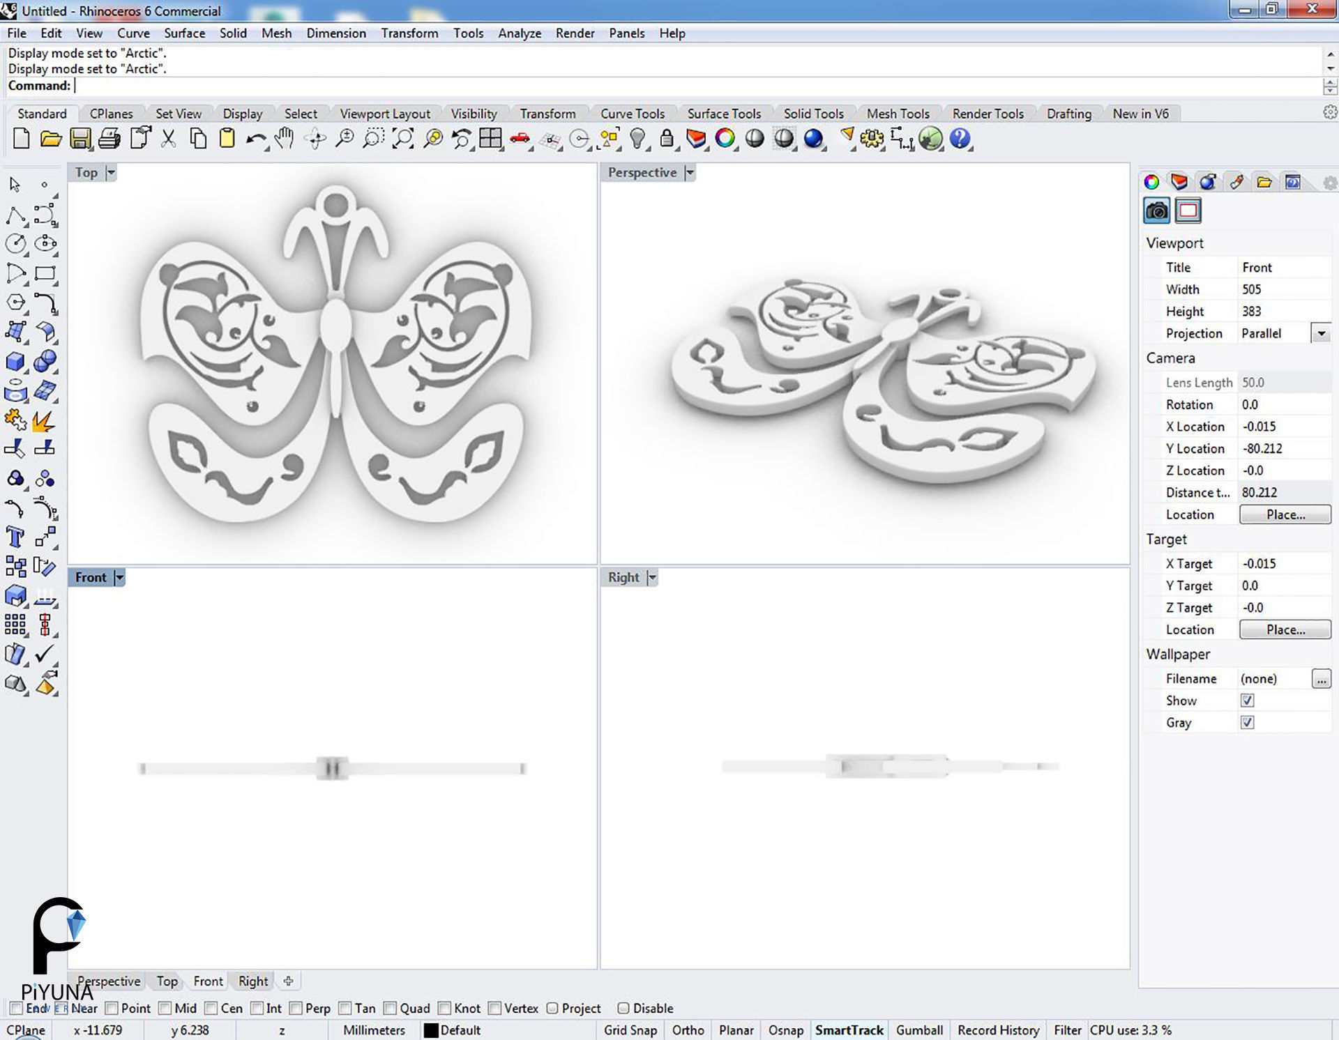Click the Print icon in toolbar

109,139
